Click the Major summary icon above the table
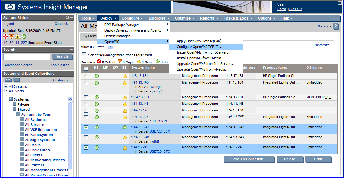 pyautogui.click(x=120, y=62)
